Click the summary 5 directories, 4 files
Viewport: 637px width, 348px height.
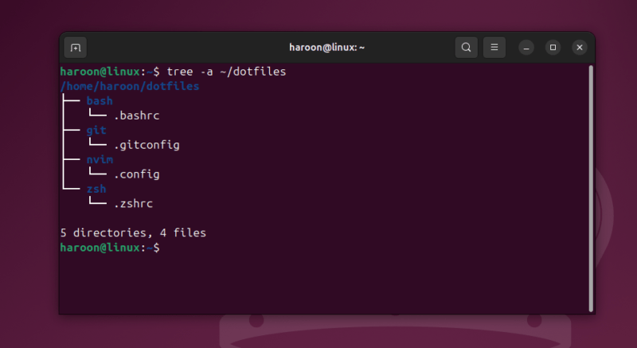pos(133,233)
